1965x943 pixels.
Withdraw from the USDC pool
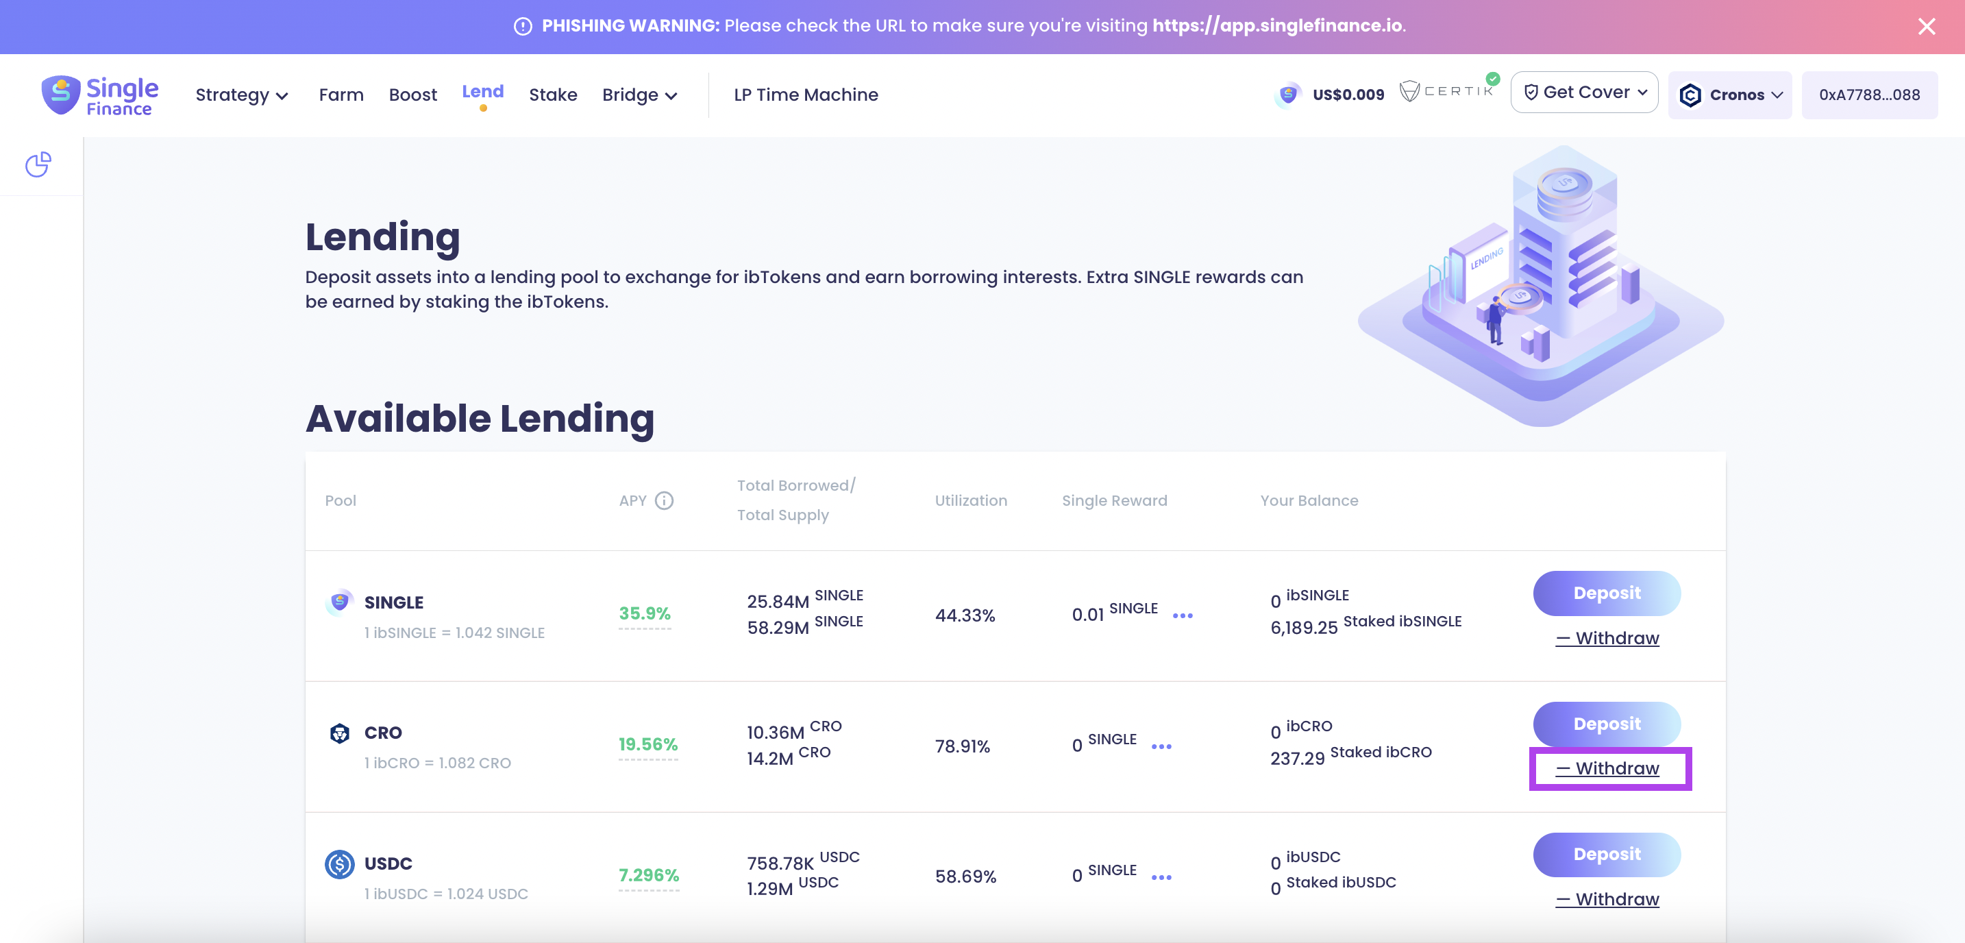coord(1607,900)
